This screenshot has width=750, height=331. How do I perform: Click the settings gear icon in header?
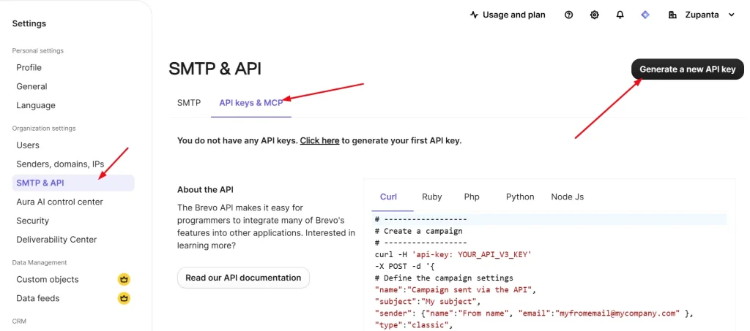(x=595, y=15)
